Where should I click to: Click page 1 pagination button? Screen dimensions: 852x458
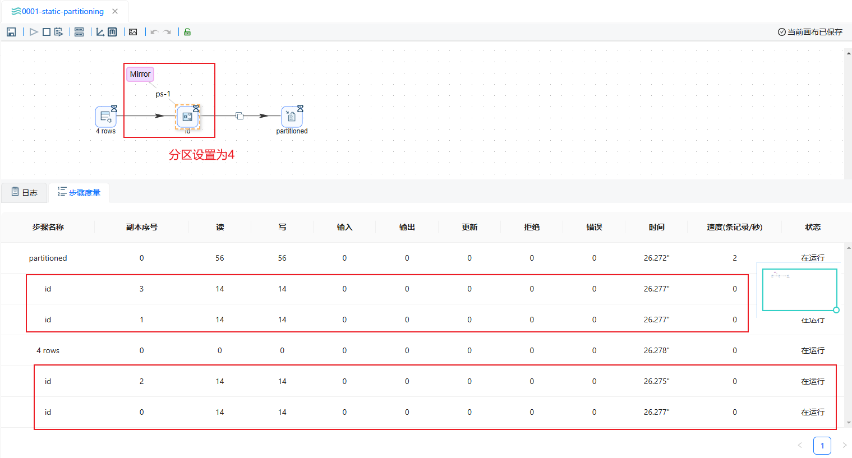coord(822,446)
